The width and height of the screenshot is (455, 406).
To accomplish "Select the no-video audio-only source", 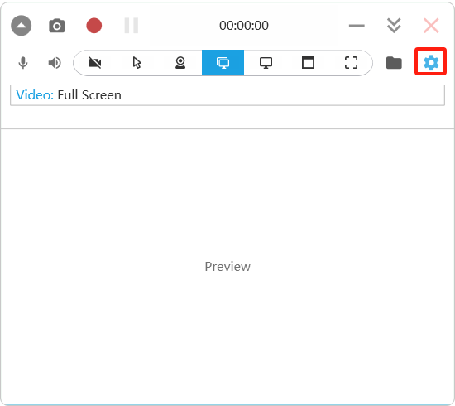I will coord(95,63).
